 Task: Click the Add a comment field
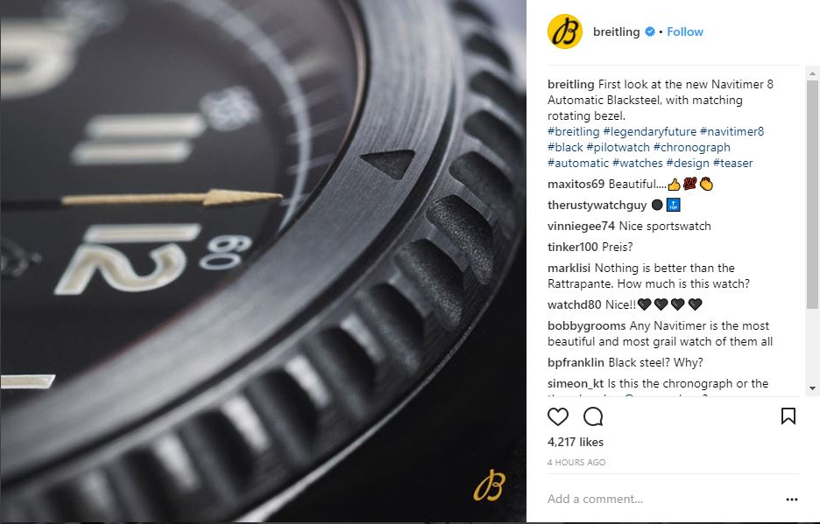tap(662, 499)
